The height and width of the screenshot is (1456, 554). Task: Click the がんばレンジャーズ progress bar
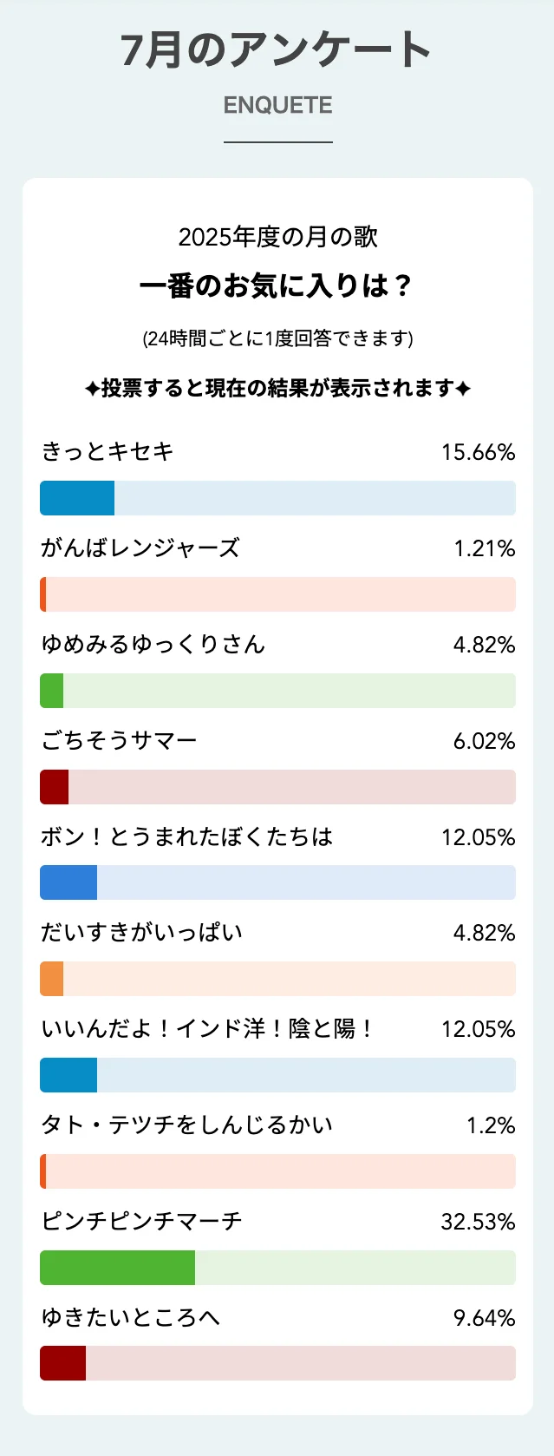coord(277,594)
